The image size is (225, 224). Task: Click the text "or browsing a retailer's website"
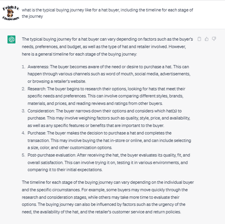click(x=56, y=81)
